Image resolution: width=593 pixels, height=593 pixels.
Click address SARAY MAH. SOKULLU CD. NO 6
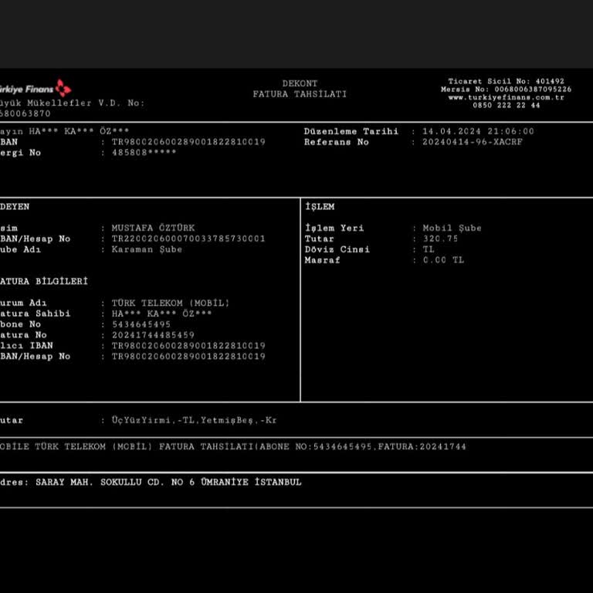click(115, 482)
